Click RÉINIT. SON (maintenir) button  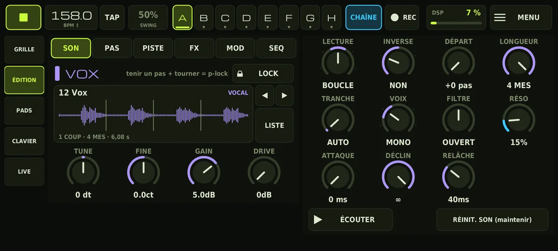492,219
